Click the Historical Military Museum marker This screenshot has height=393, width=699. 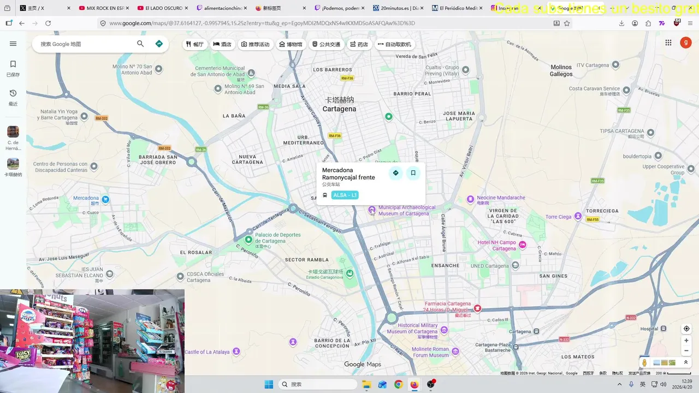[x=444, y=330]
